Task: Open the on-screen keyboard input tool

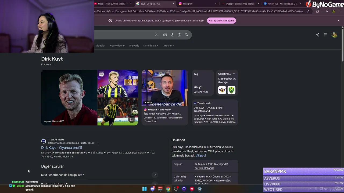Action: (x=165, y=35)
